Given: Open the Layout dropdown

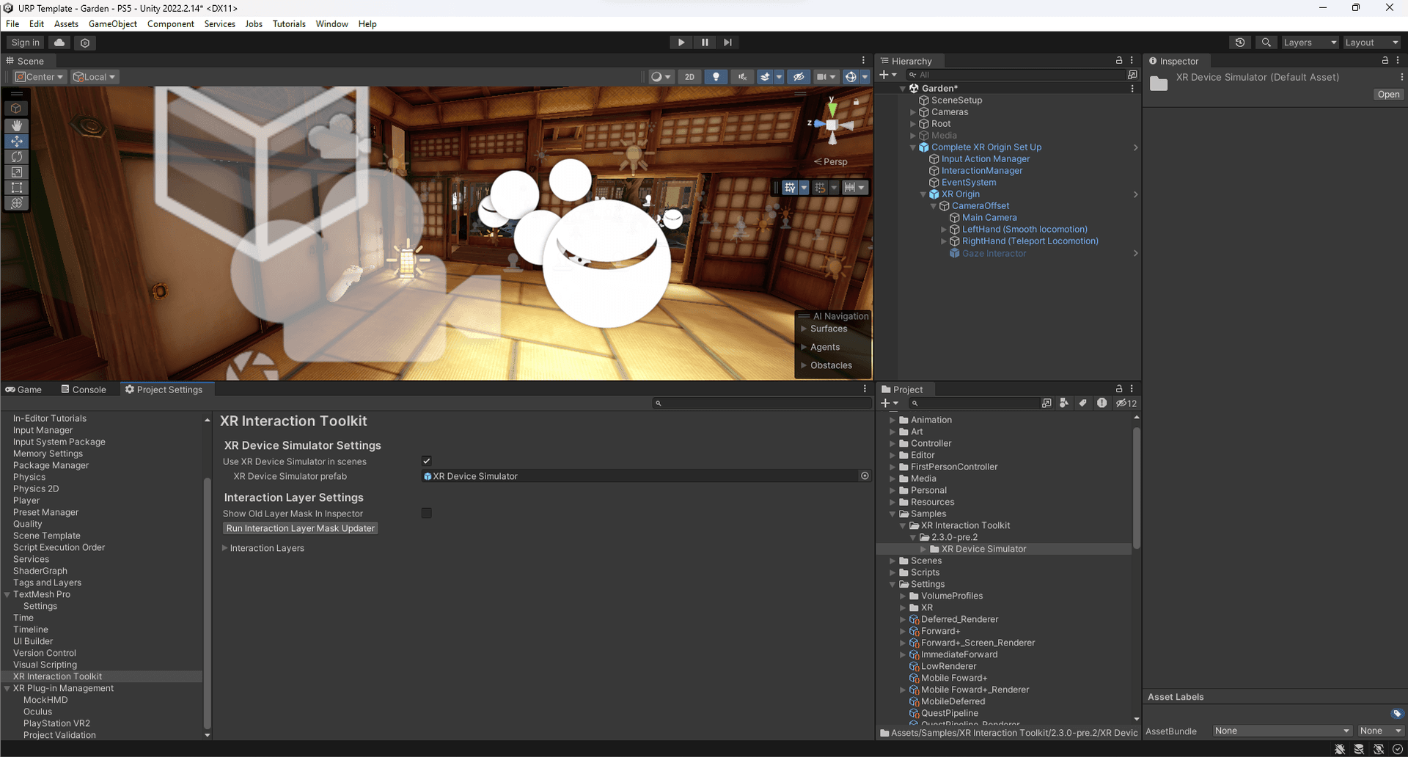Looking at the screenshot, I should point(1371,42).
